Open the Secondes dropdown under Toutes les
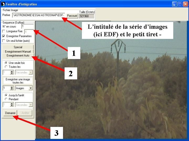The image size is (189, 141). [x=31, y=72]
